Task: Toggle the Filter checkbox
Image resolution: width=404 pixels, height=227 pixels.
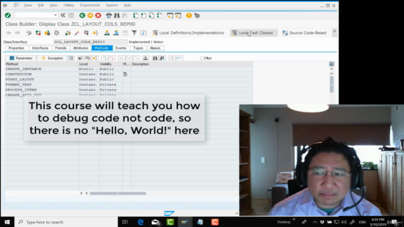Action: (x=202, y=58)
